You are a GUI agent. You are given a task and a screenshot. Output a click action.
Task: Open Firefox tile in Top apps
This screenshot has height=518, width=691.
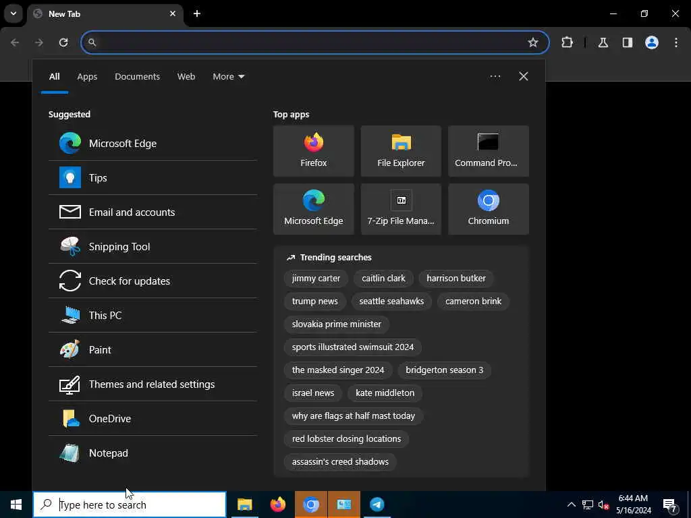click(313, 151)
